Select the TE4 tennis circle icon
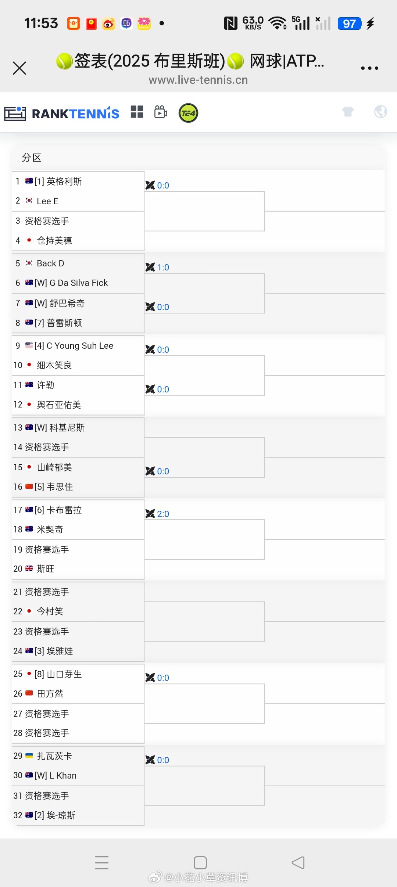397x887 pixels. tap(188, 113)
